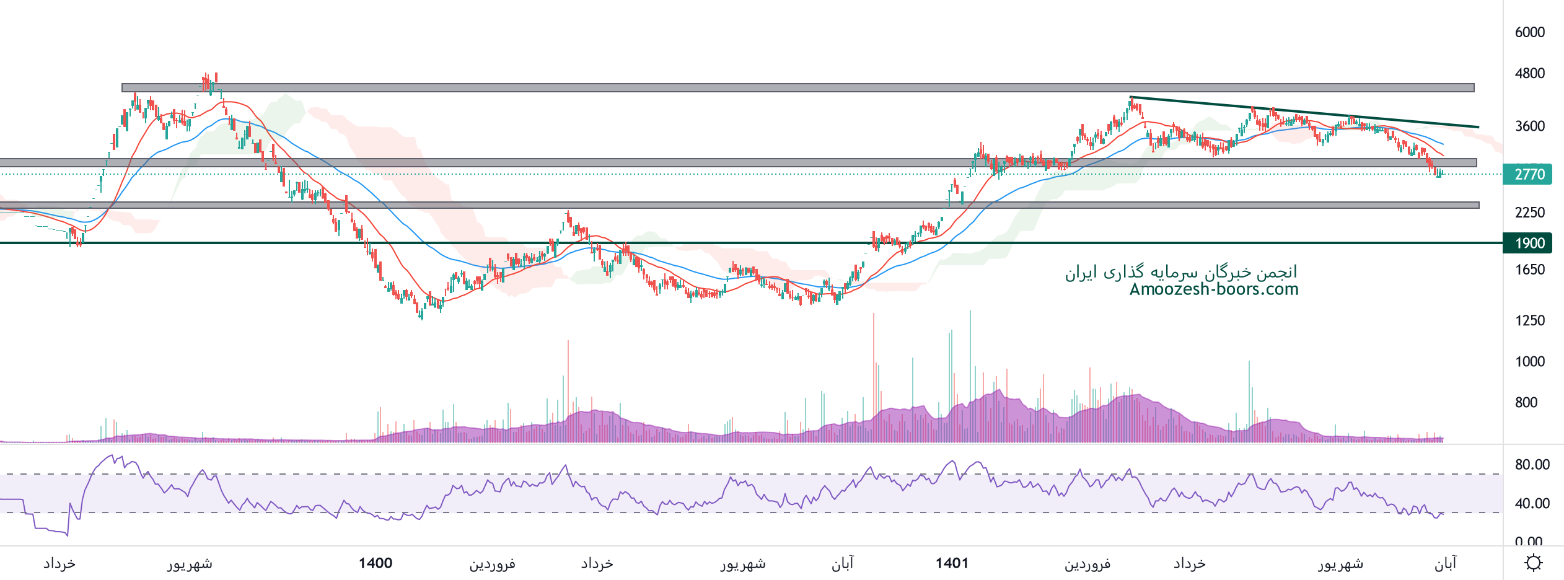Select the descending dark green trend line
This screenshot has width=1564, height=580.
click(1301, 112)
